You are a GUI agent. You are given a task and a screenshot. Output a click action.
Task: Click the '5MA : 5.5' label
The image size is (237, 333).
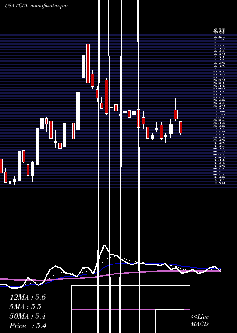click(x=26, y=307)
